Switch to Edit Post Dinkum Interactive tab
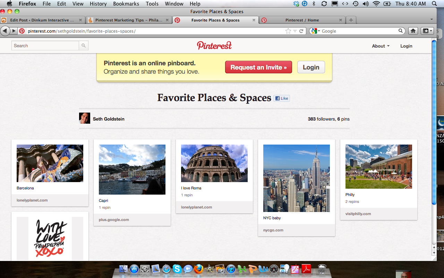The image size is (444, 278). pos(42,20)
